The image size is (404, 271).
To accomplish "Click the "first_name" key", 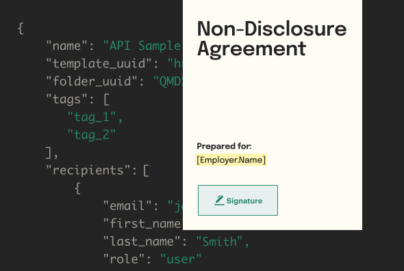I will [142, 224].
